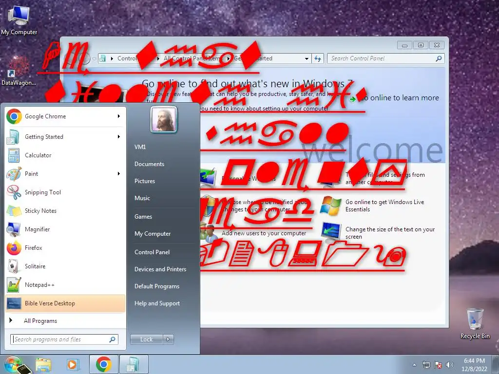
Task: Open Pictures library
Action: (x=145, y=181)
